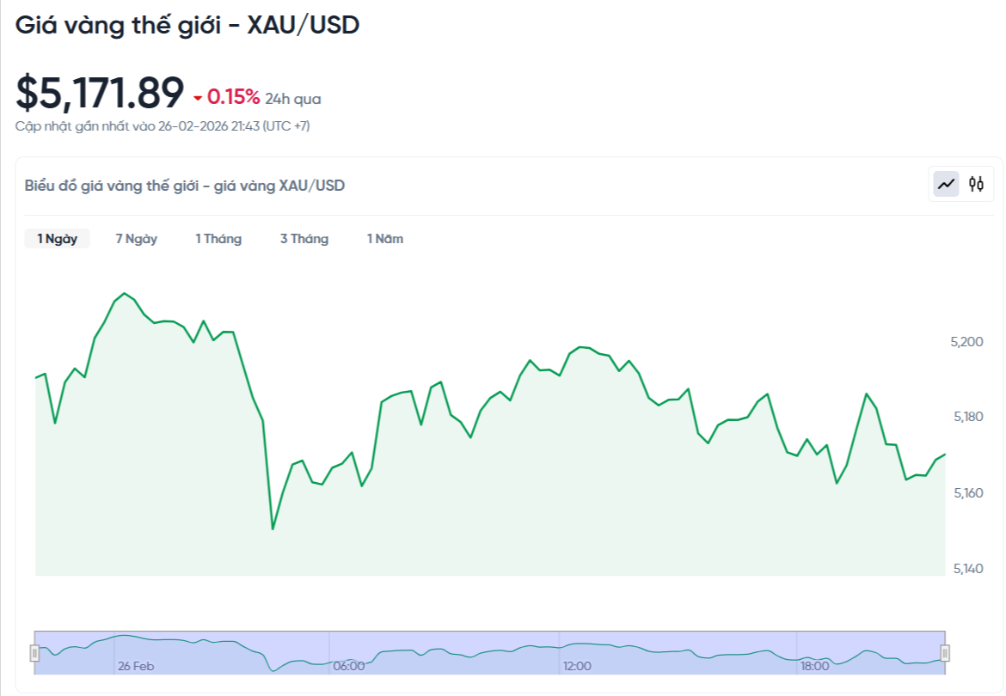Click the "5,140" price axis label
The width and height of the screenshot is (1006, 696).
(x=968, y=568)
